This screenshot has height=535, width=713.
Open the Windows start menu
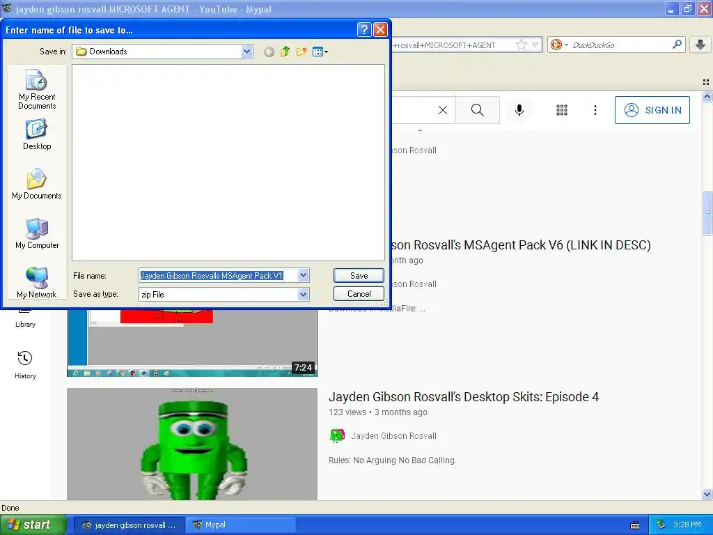[33, 525]
